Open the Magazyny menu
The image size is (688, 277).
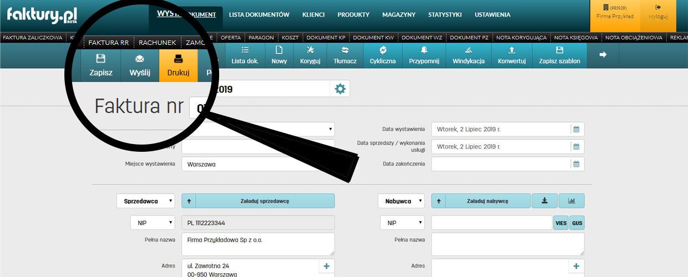[399, 15]
